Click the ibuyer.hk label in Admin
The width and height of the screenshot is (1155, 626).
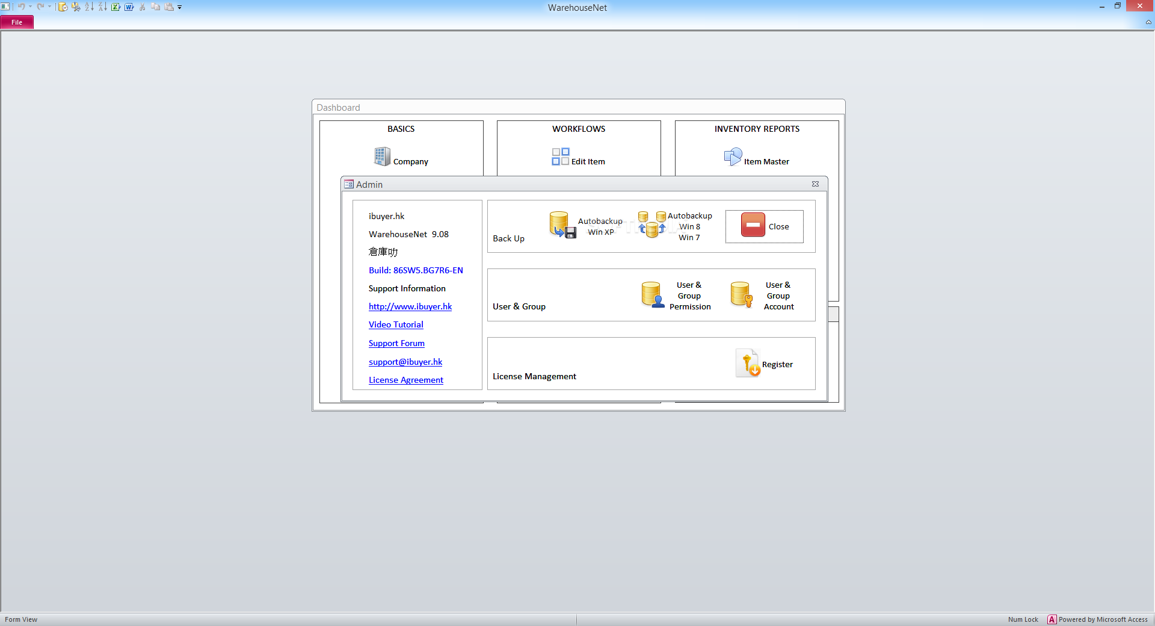tap(386, 216)
